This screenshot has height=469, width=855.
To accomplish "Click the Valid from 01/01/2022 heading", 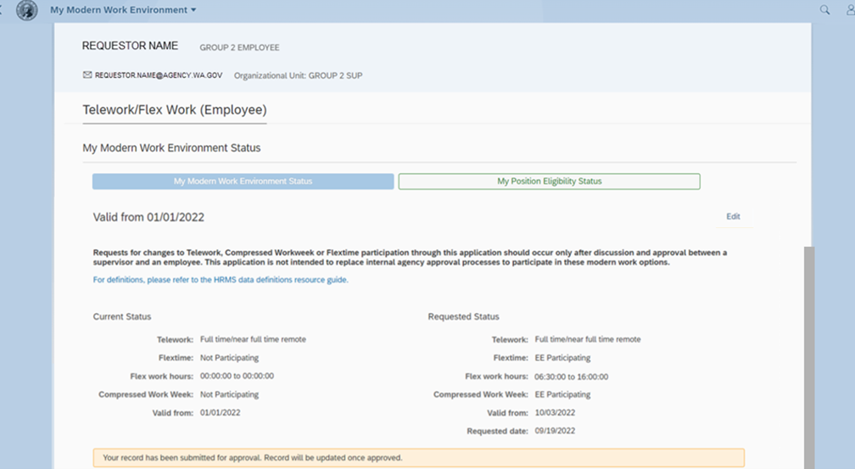I will [148, 217].
